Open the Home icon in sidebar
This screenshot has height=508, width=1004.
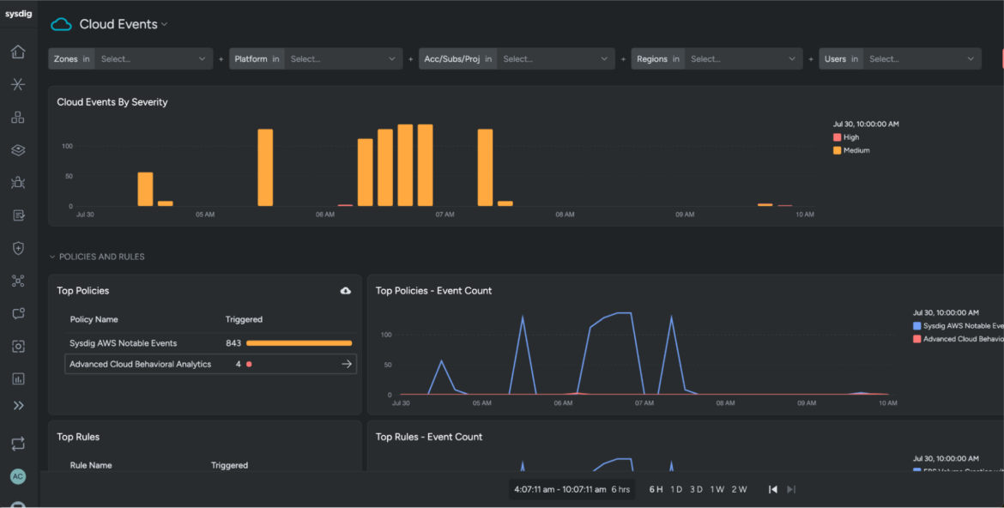click(x=18, y=51)
